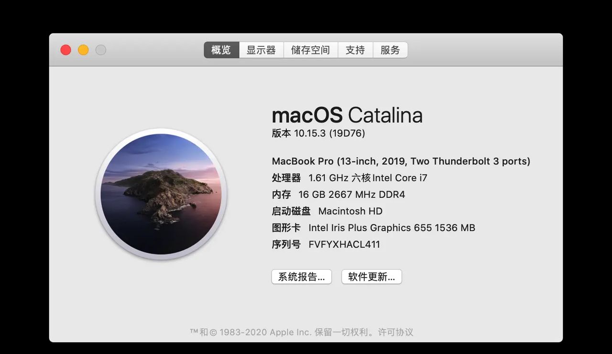
Task: Click the 软件更新... button
Action: pyautogui.click(x=372, y=277)
